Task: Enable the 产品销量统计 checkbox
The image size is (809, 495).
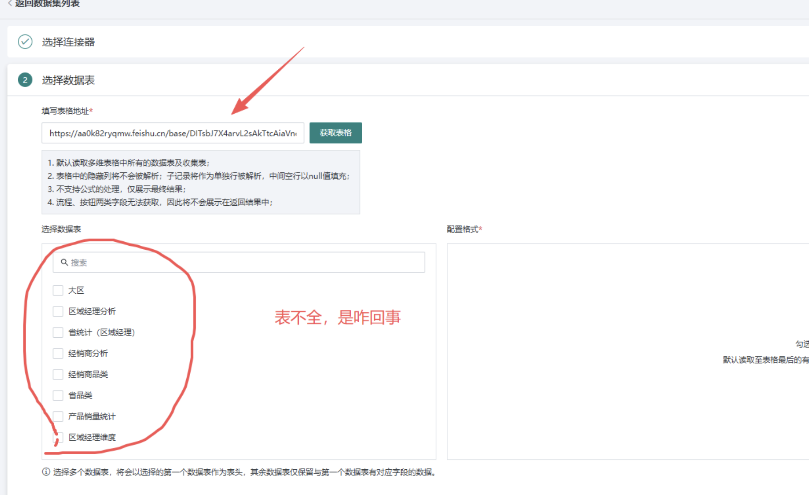Action: [x=58, y=416]
